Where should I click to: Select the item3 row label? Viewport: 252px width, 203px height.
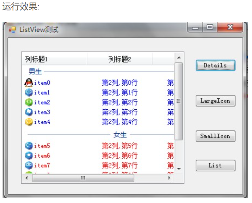coord(42,112)
